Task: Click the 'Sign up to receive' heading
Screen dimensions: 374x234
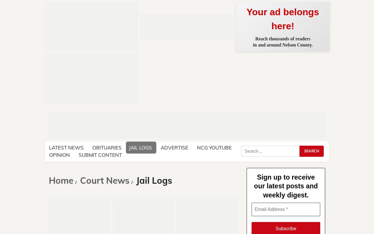Action: 286,186
